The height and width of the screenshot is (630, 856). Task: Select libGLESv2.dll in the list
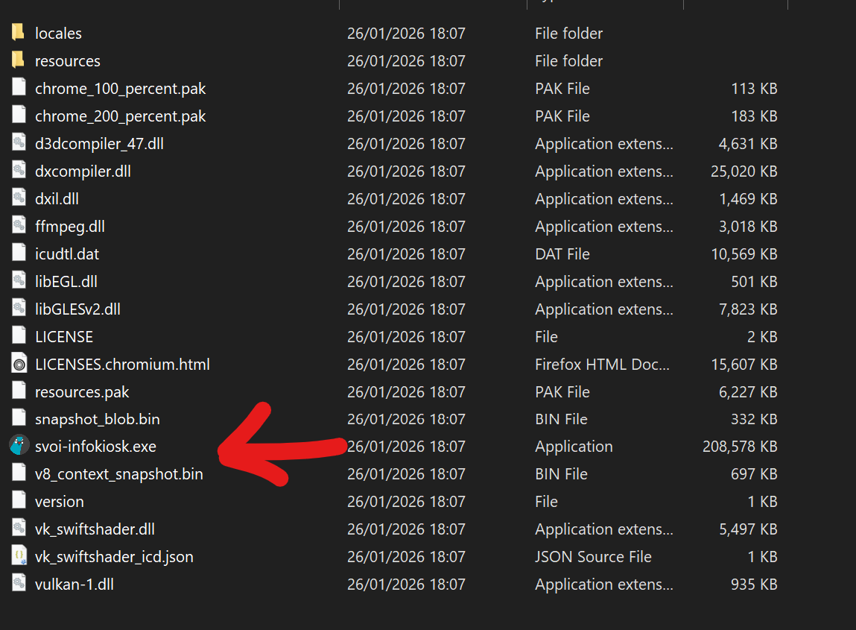[77, 309]
